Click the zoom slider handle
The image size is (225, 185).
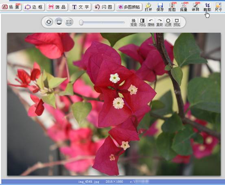(81, 22)
